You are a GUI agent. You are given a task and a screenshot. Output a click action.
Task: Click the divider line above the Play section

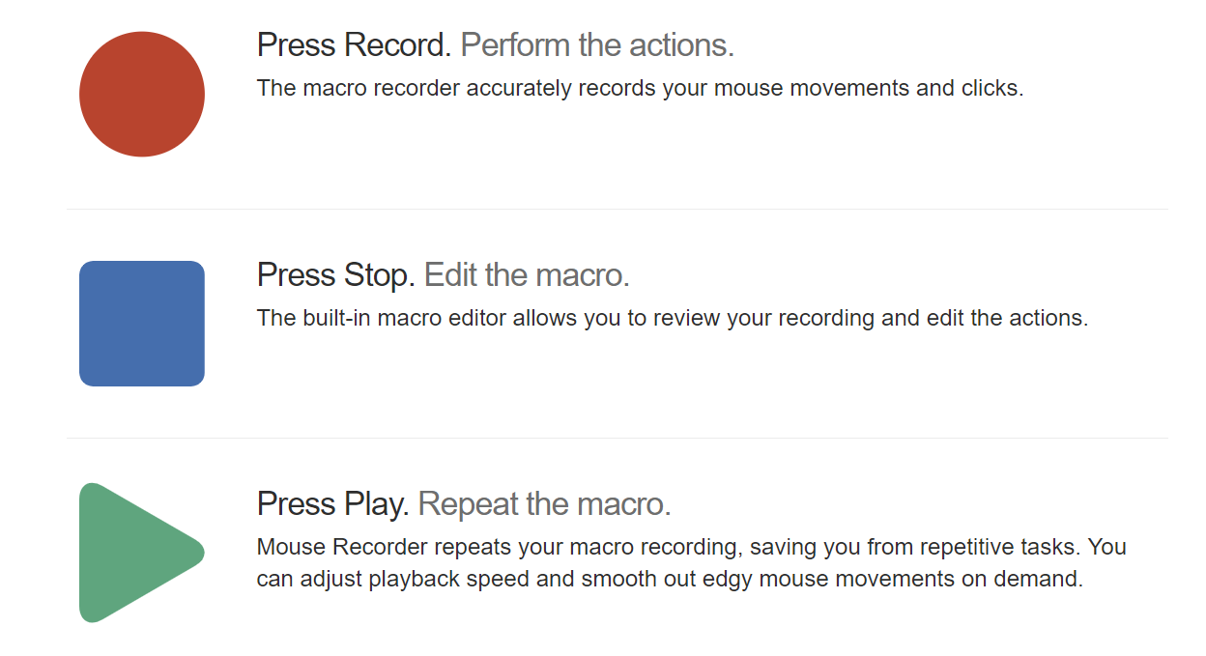(x=617, y=439)
